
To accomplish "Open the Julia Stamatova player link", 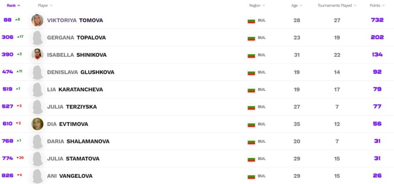I will point(73,158).
